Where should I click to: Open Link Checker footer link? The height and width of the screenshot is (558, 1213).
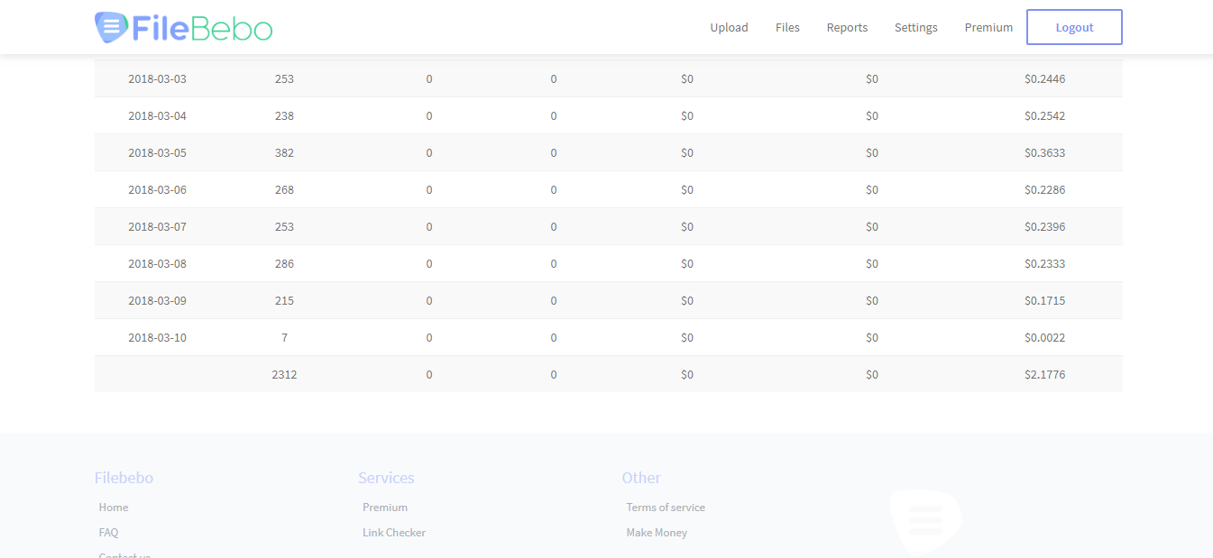click(394, 533)
